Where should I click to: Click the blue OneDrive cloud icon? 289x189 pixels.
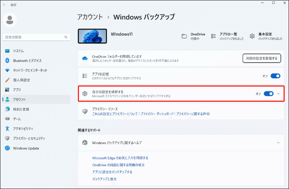[85, 58]
